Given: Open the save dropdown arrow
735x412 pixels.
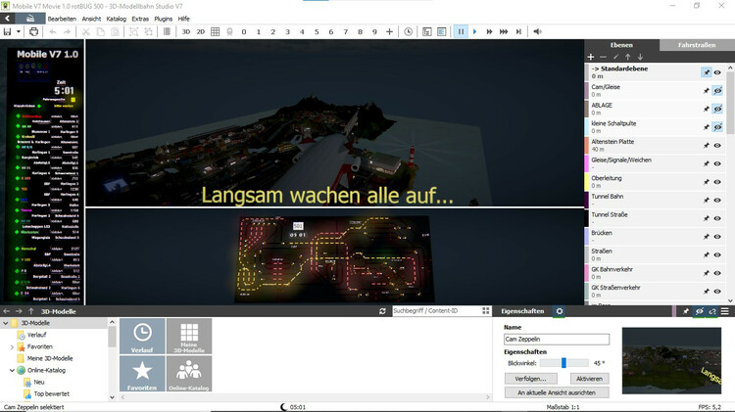Looking at the screenshot, I should 17,31.
